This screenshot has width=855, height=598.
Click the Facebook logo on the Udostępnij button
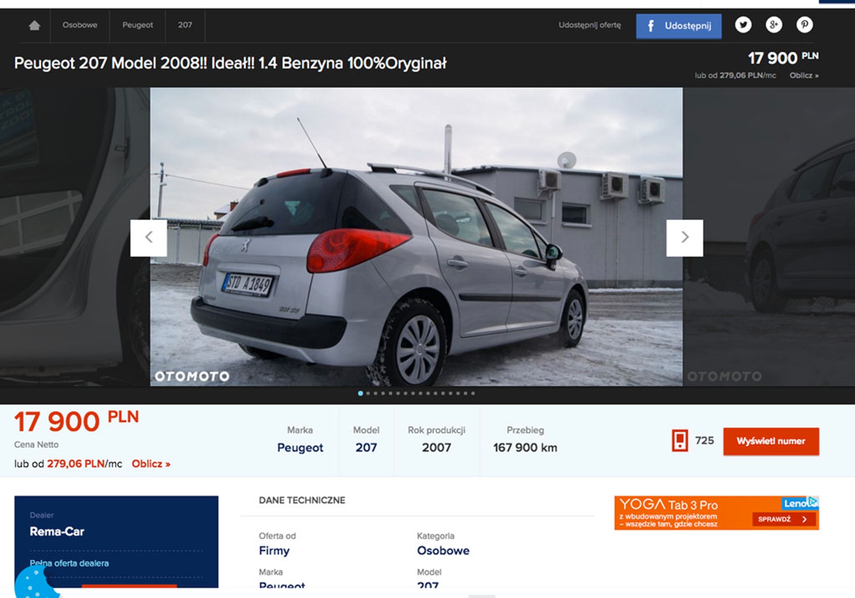click(x=651, y=26)
